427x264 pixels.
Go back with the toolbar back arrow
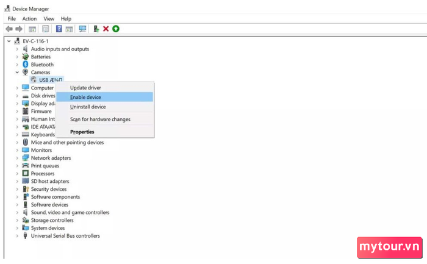point(9,29)
